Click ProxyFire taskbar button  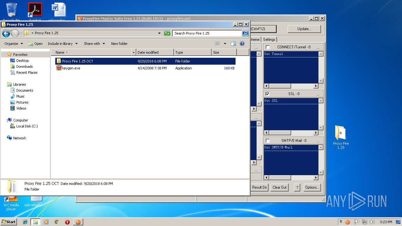coord(78,222)
